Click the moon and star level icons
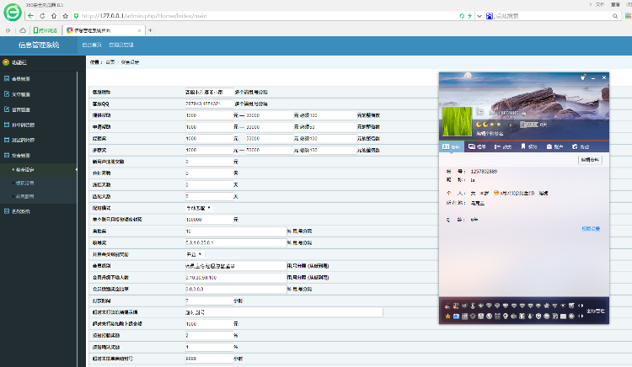This screenshot has width=632, height=367. (x=488, y=125)
